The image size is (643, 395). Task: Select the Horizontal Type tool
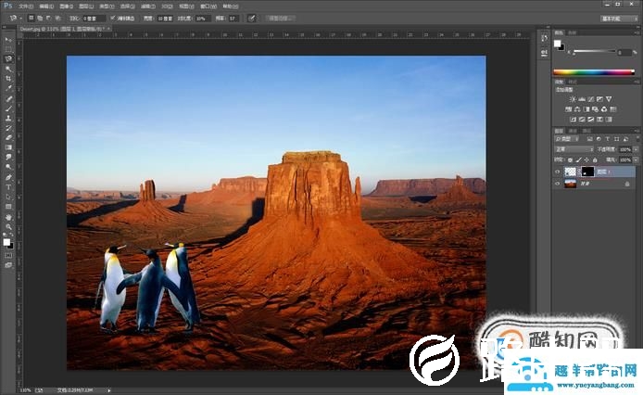(8, 187)
